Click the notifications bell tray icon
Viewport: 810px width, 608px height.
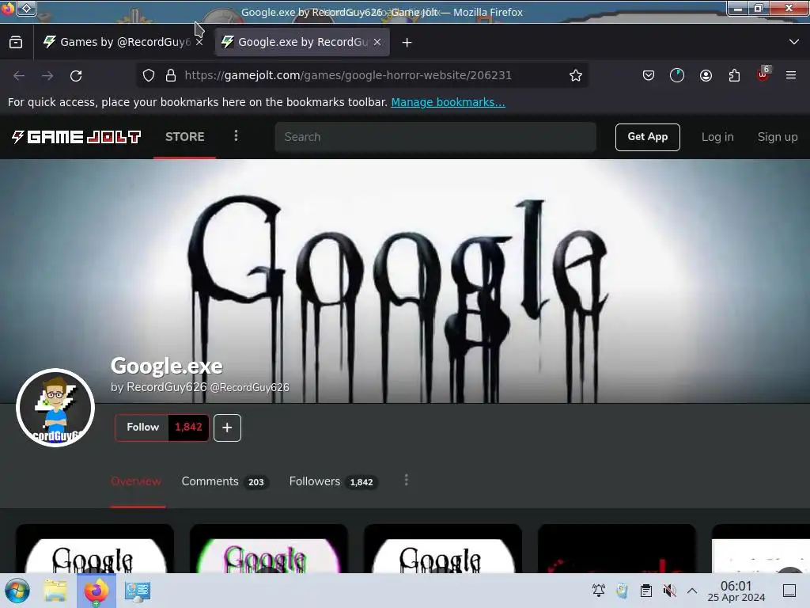[x=599, y=591]
